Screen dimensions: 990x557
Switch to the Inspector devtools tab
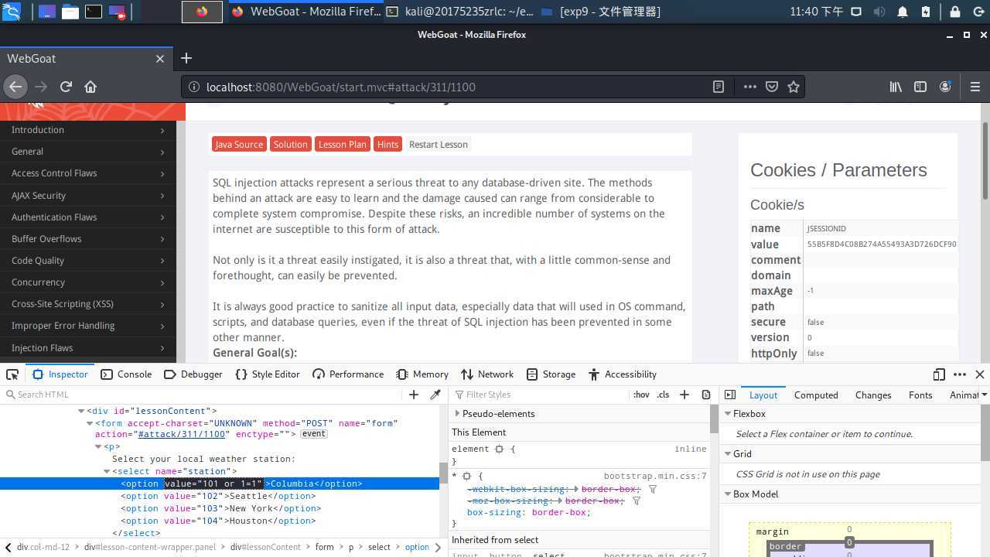[x=60, y=374]
